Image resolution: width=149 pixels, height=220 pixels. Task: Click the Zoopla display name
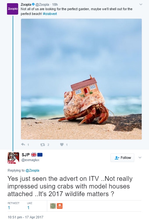(x=26, y=4)
